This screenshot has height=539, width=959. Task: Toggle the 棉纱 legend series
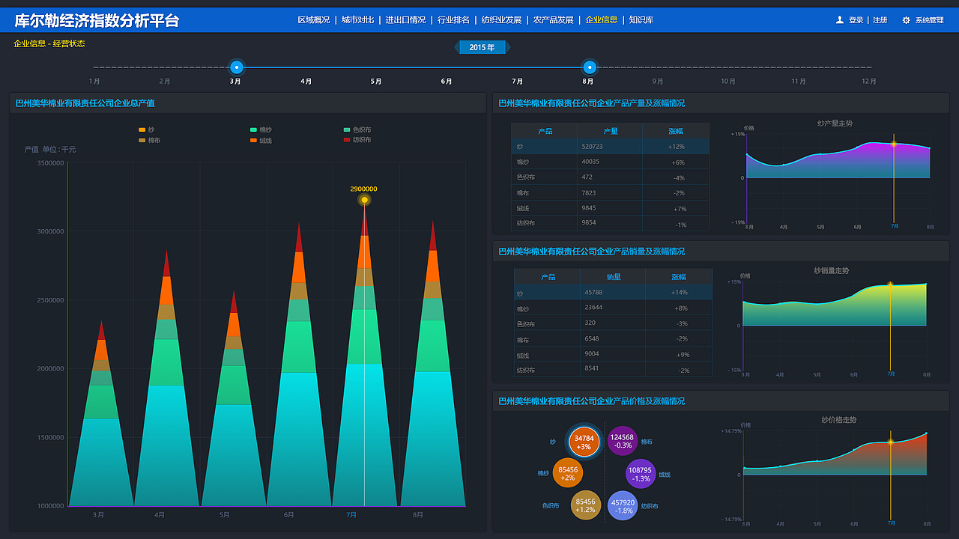click(261, 130)
